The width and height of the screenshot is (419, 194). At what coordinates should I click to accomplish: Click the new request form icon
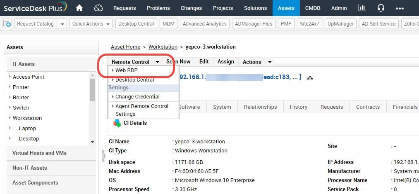(x=7, y=23)
